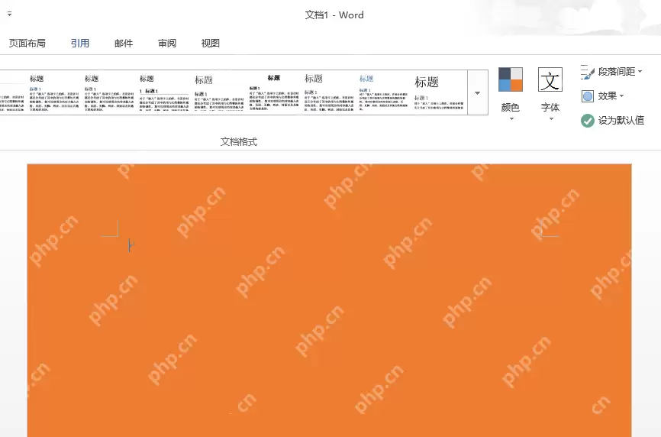
Task: Expand the 字体 dropdown arrow
Action: pos(551,119)
